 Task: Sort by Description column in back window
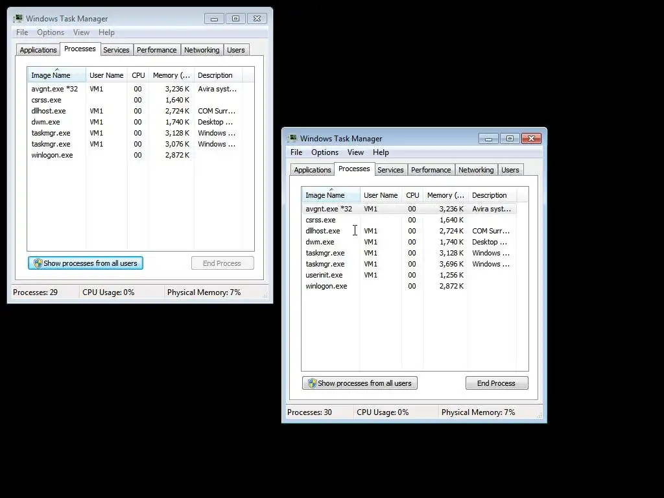(x=218, y=75)
